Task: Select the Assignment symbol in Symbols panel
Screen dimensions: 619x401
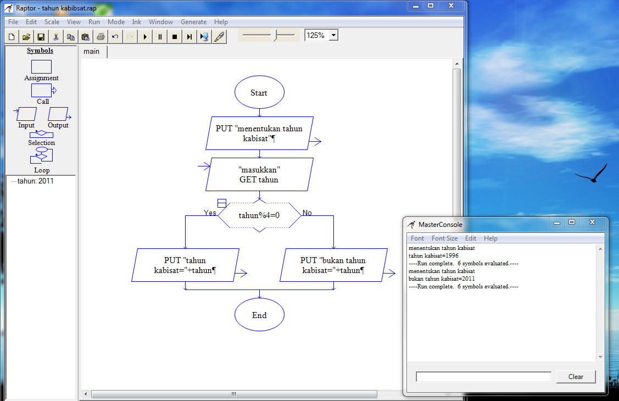Action: [41, 66]
